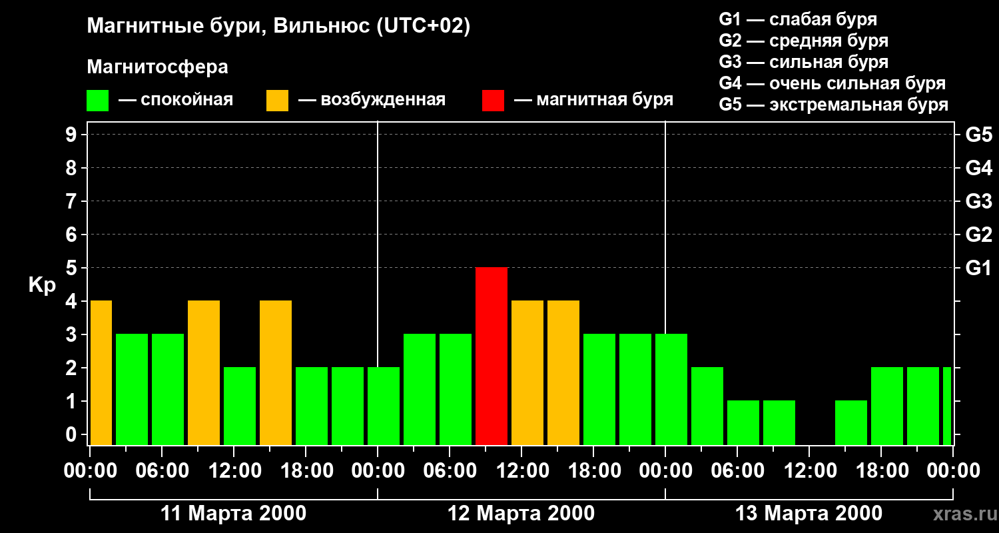
Task: Click 'G2 — средняя буря' legend line
Action: tap(803, 41)
